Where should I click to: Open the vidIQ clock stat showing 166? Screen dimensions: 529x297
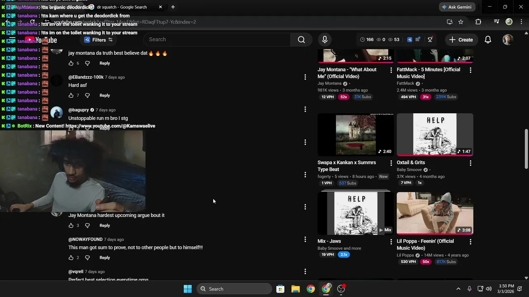pyautogui.click(x=367, y=40)
